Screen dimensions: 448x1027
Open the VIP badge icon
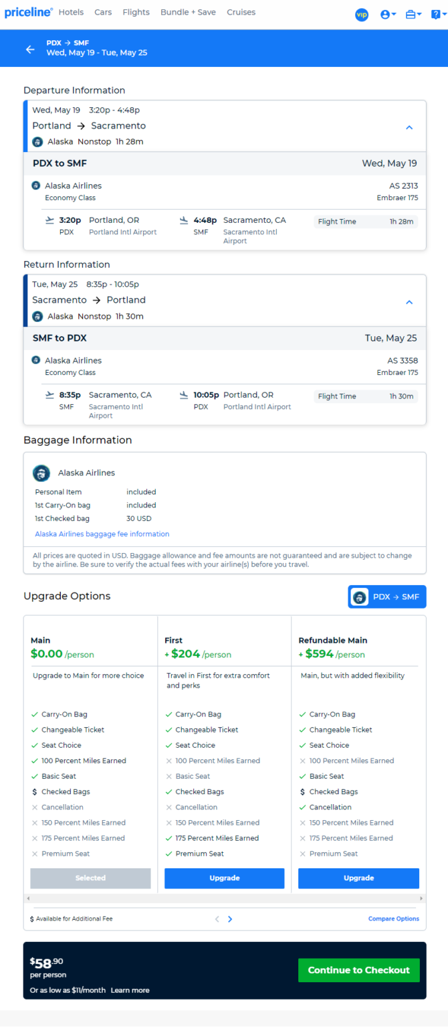[x=362, y=14]
